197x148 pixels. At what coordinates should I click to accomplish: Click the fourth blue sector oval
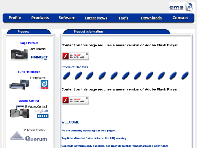(x=102, y=75)
